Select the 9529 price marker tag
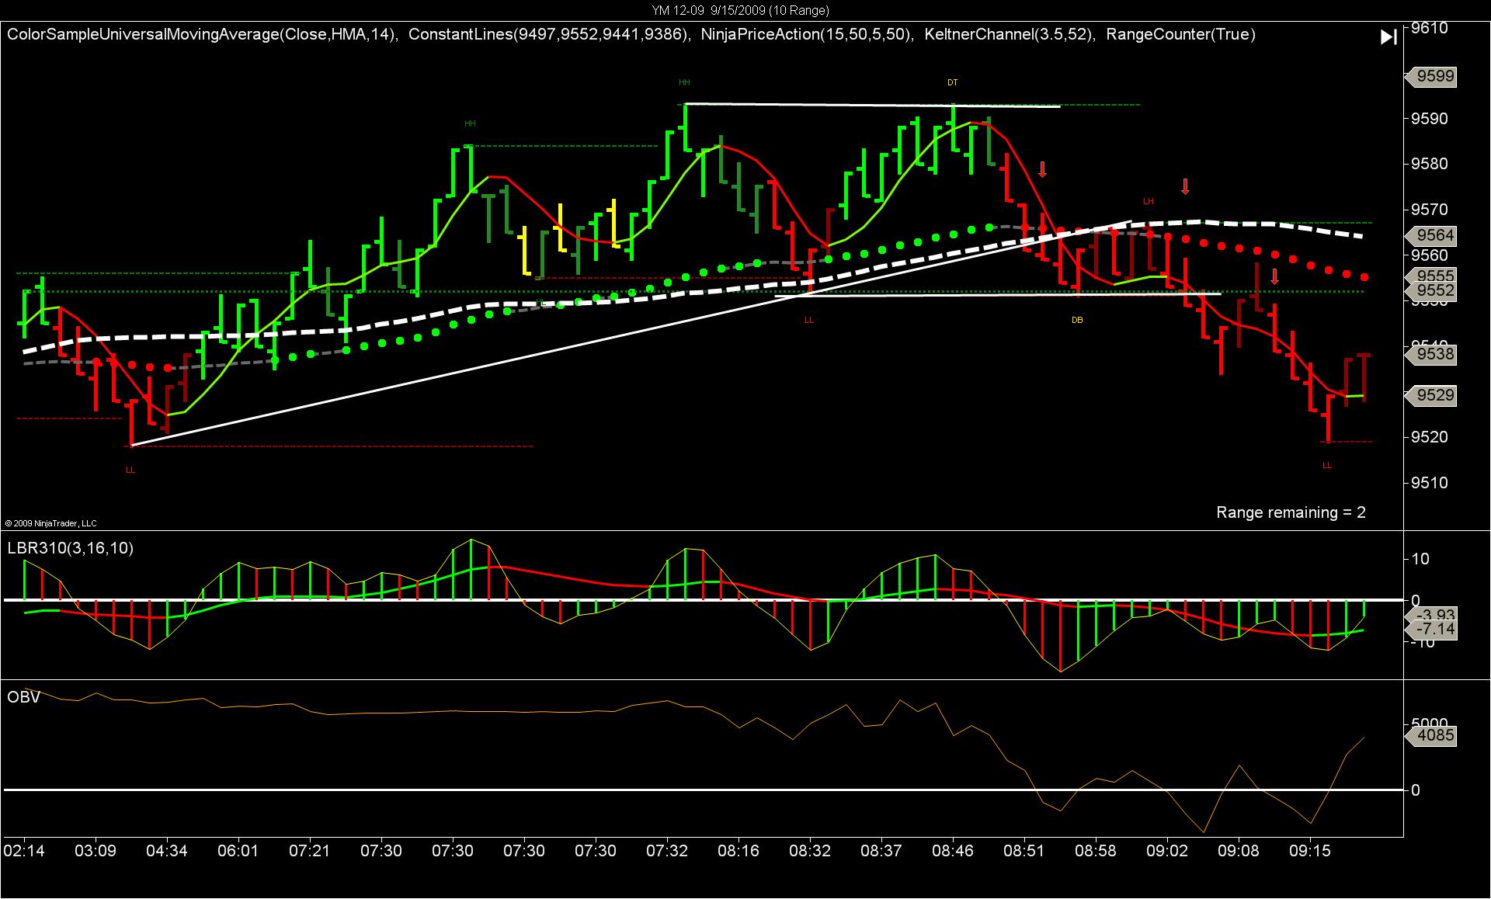This screenshot has height=899, width=1491. tap(1430, 395)
